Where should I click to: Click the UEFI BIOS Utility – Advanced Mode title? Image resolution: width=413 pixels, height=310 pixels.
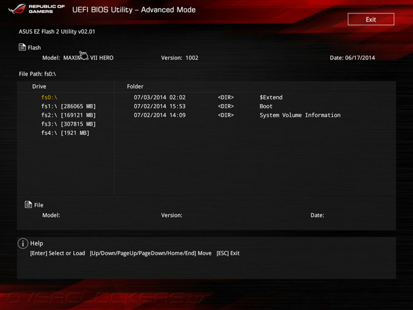coord(134,10)
